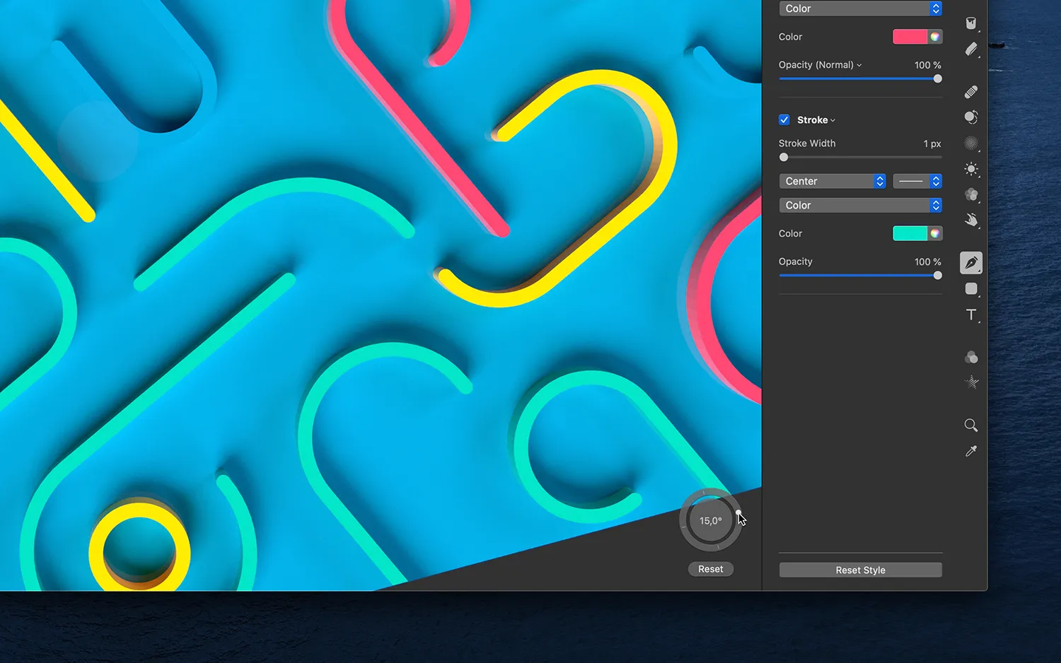This screenshot has width=1061, height=663.
Task: Select the Pen tool
Action: [971, 263]
